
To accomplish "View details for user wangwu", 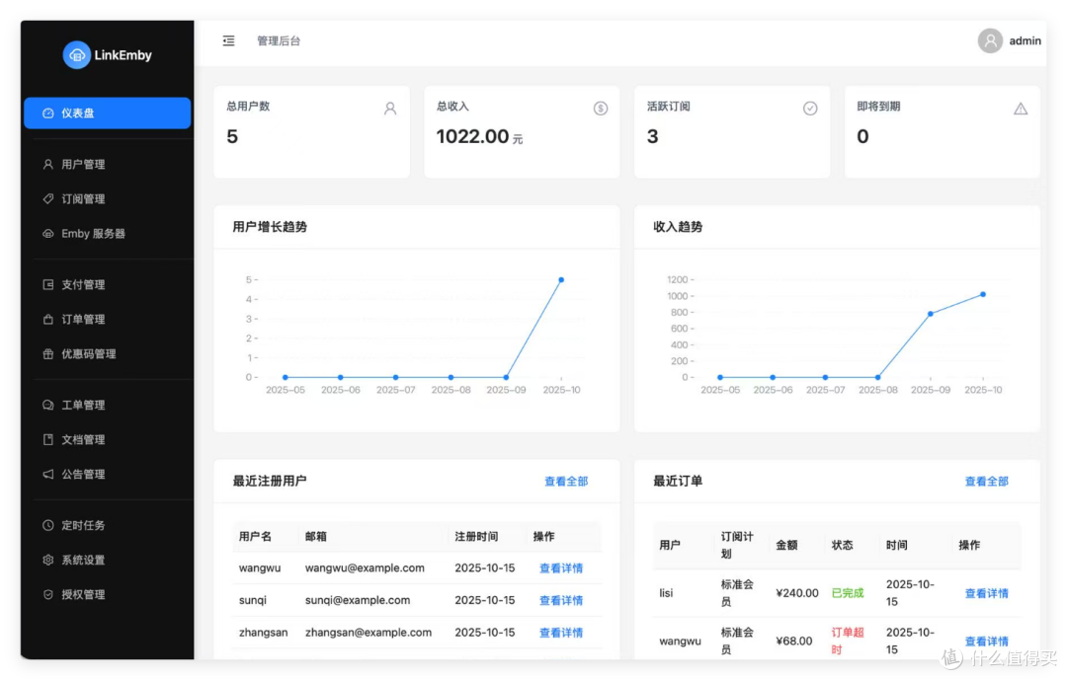I will click(x=561, y=567).
